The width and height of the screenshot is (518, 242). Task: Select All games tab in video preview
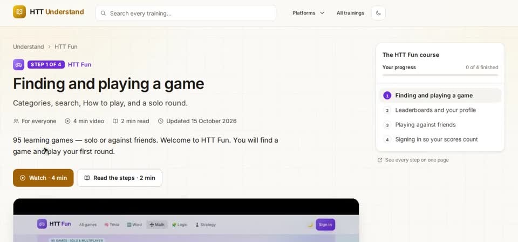[x=88, y=225]
